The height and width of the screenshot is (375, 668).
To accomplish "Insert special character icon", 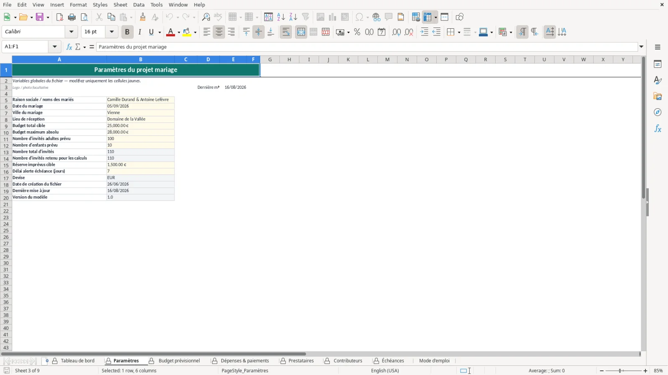I will tap(359, 17).
